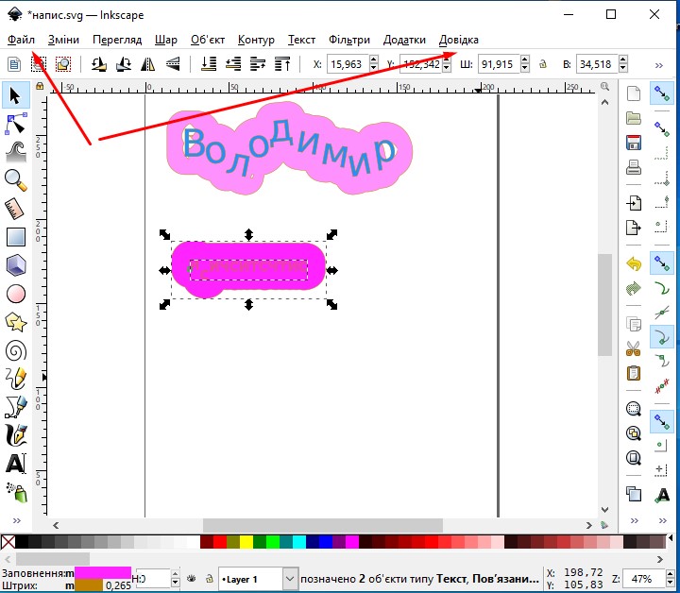Viewport: 680px width, 593px height.
Task: Rotate selection 90 degrees clockwise
Action: click(124, 64)
